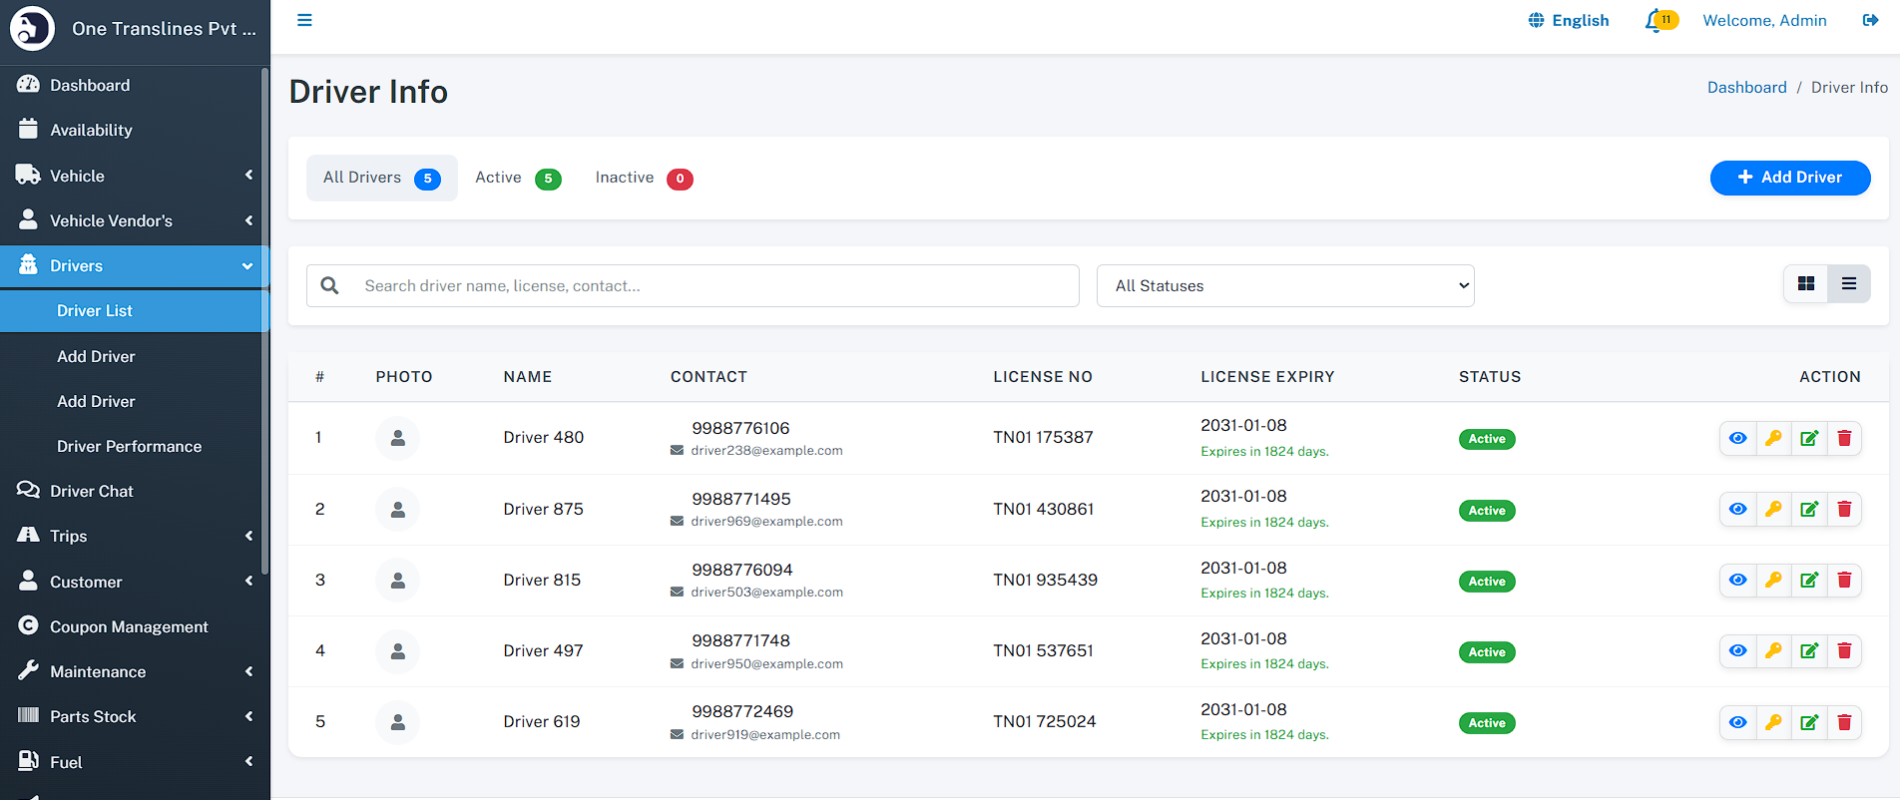Click the key icon for Driver 480
1900x800 pixels.
[1773, 439]
